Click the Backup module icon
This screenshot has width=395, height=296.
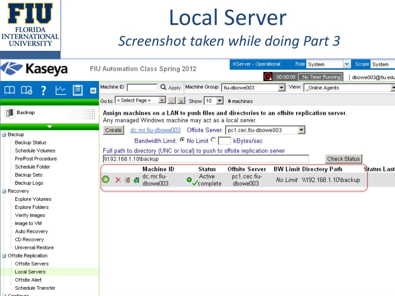pos(10,113)
